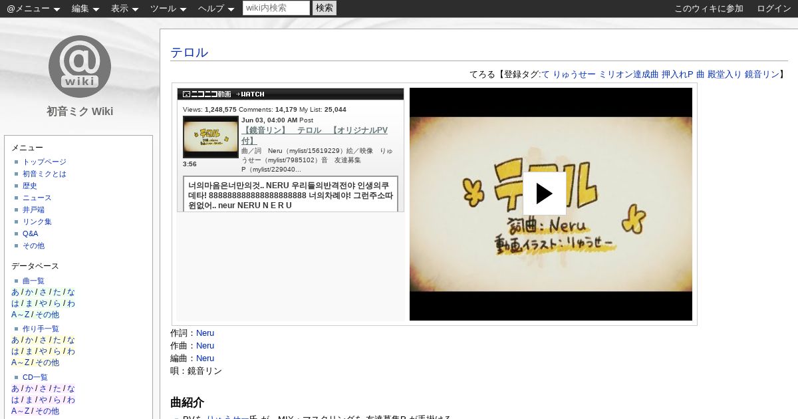Click the 唄：鏡音リン text

tap(196, 371)
